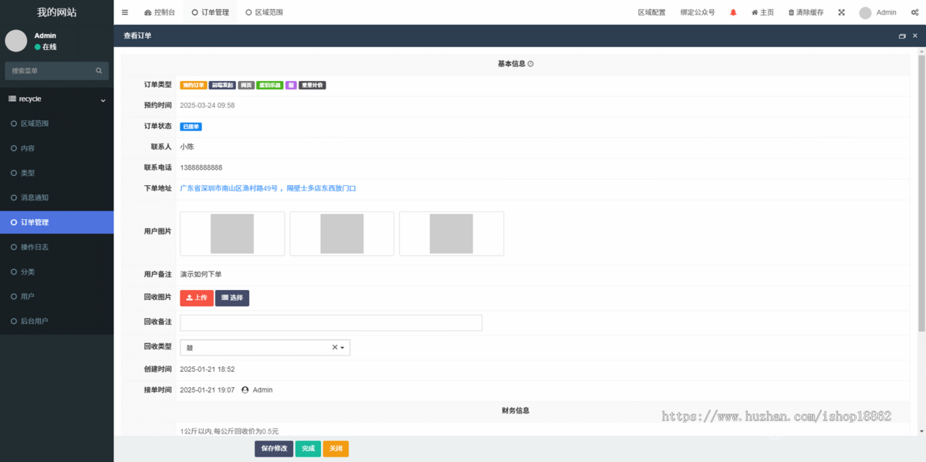Click the 重量计价 tag
Screen dimensions: 926x462
[x=312, y=86]
